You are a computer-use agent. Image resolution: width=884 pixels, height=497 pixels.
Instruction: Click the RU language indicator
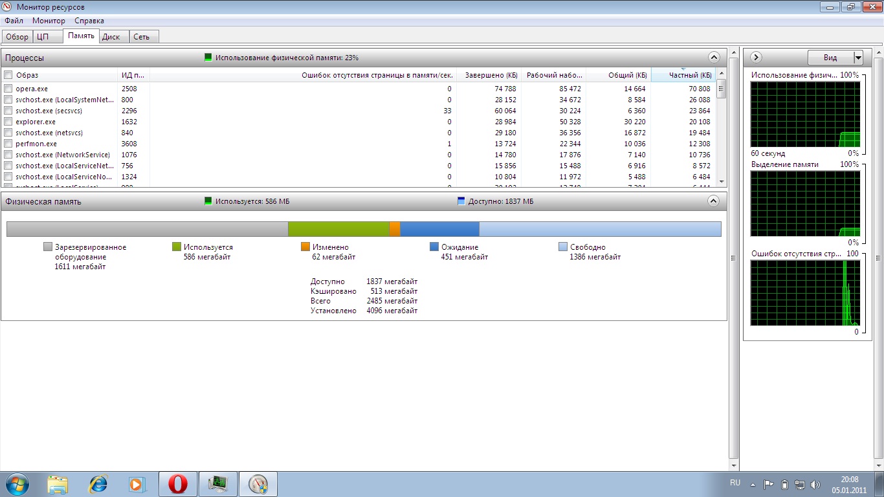(735, 483)
